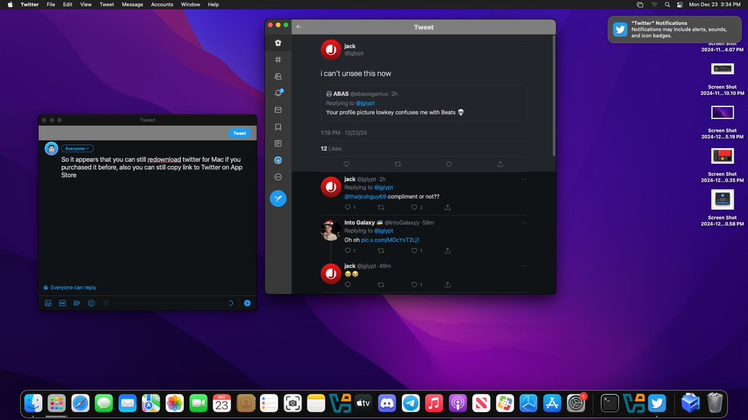Viewport: 748px width, 420px height.
Task: Open Discord from the Dock
Action: (x=386, y=404)
